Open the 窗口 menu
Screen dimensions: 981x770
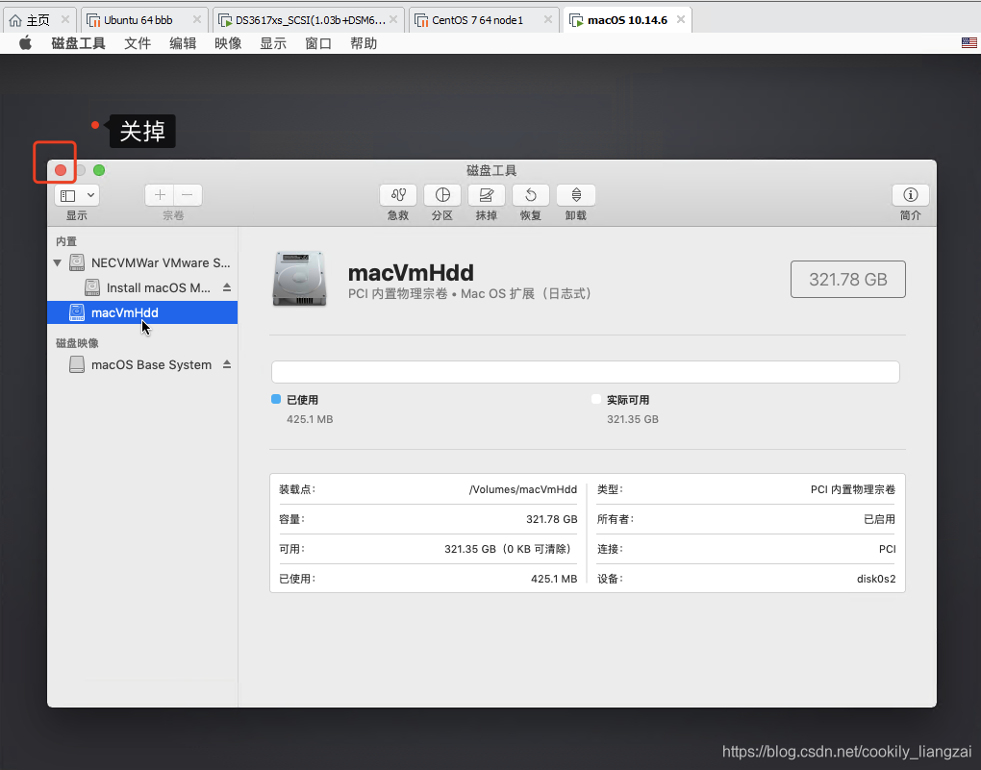point(317,43)
